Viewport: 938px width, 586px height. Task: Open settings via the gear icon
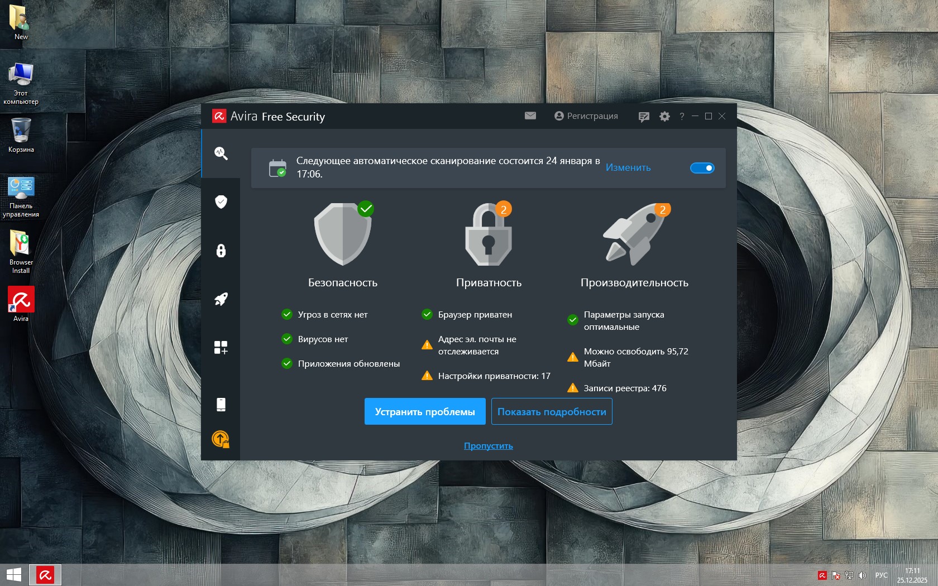click(x=664, y=117)
